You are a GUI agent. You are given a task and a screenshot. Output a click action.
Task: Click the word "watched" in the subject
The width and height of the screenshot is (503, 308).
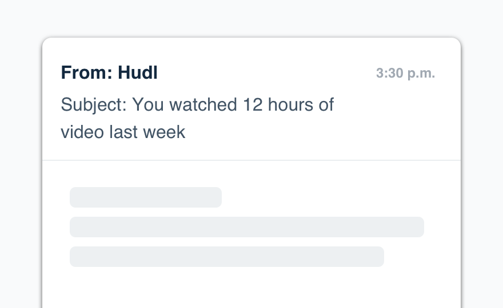tap(205, 105)
